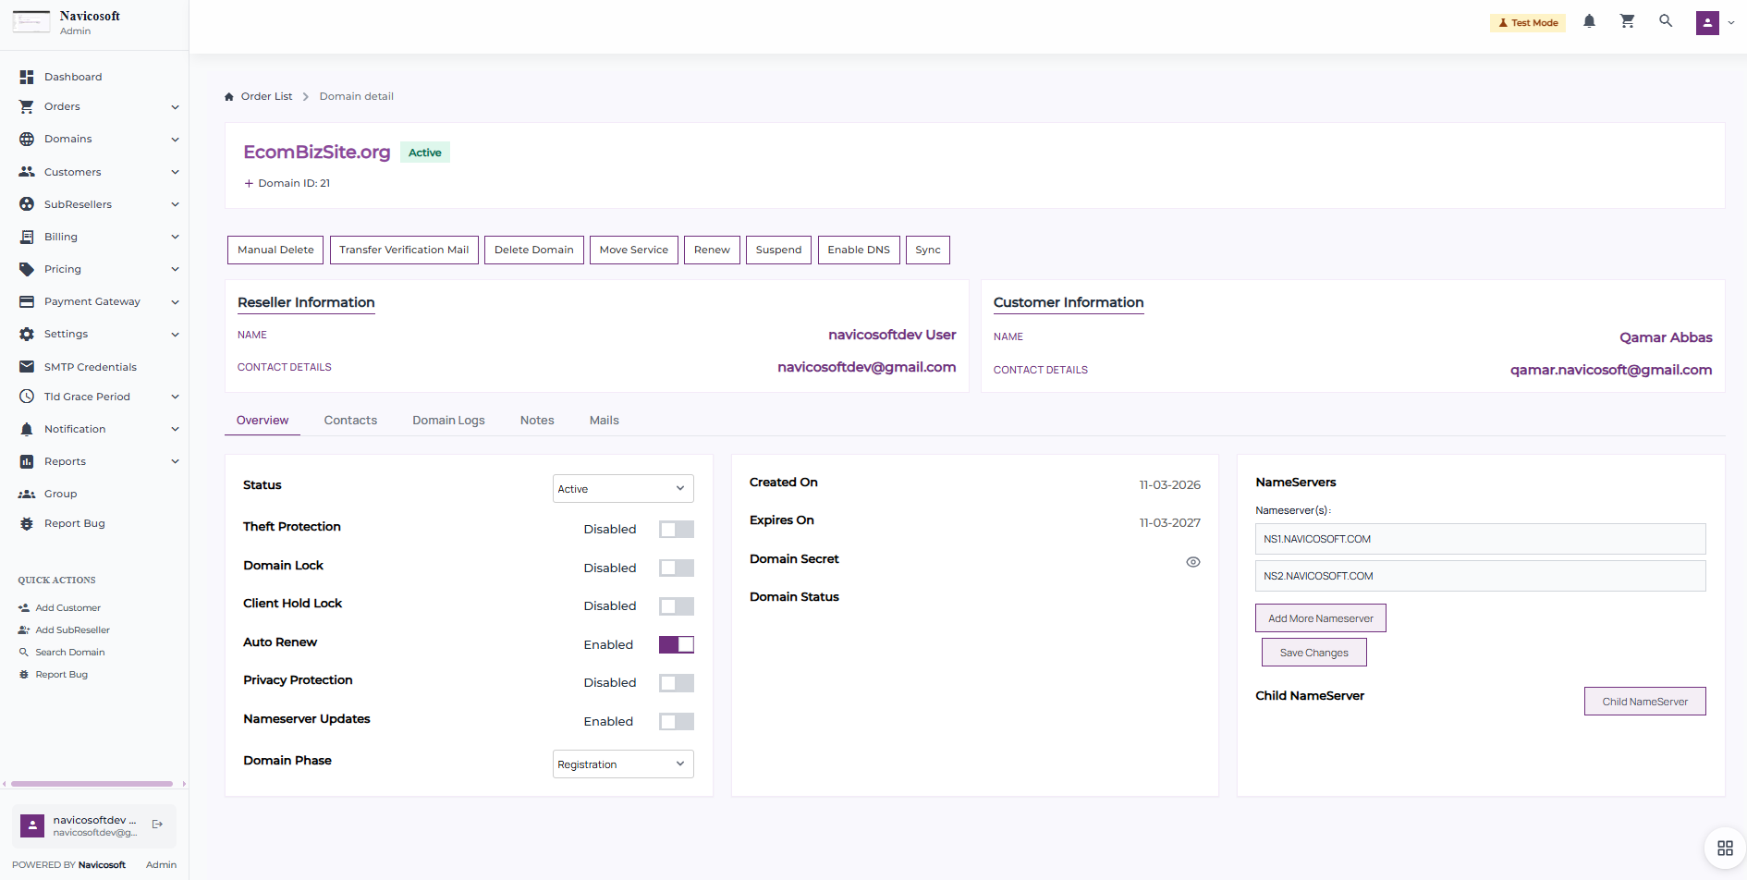Open the grid apps icon bottom corner
Screen dimensions: 1747x880
click(1725, 848)
